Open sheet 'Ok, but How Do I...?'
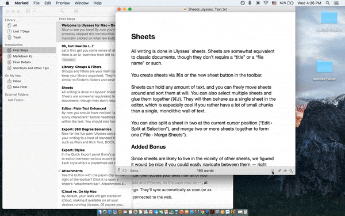The height and width of the screenshot is (216, 345). click(x=86, y=52)
